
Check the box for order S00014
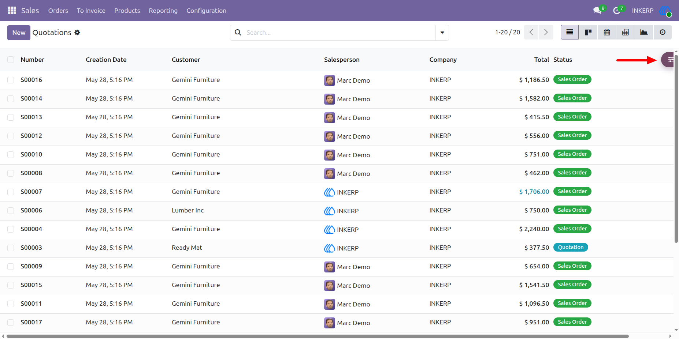pos(11,99)
